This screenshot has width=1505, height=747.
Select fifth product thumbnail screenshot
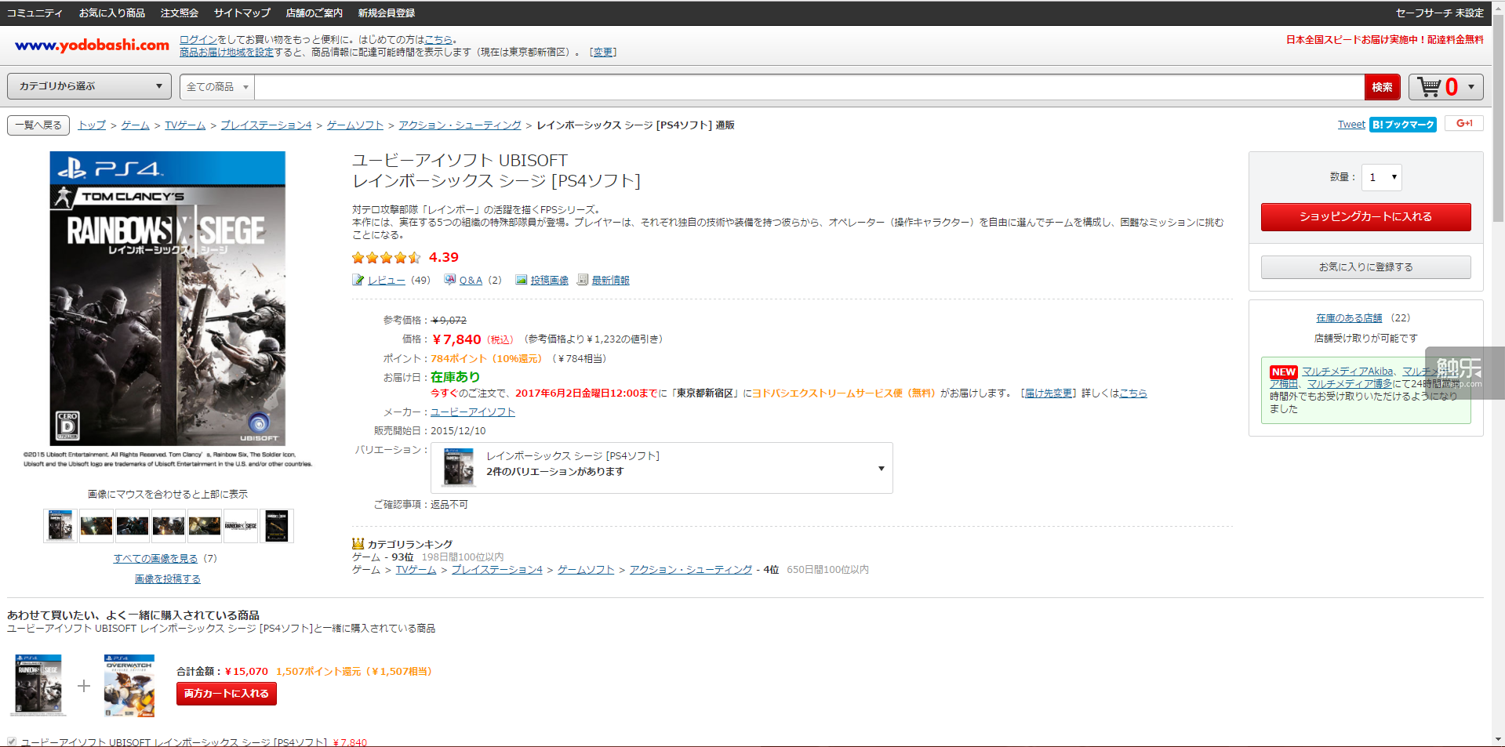click(205, 526)
